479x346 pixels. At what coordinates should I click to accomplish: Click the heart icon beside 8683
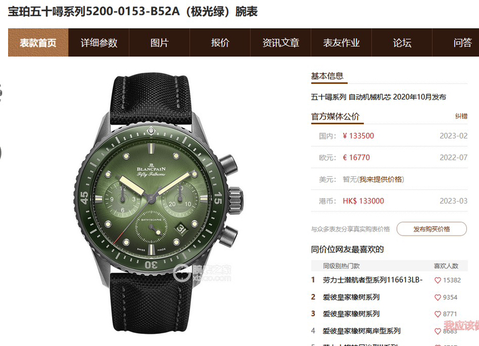pyautogui.click(x=437, y=331)
